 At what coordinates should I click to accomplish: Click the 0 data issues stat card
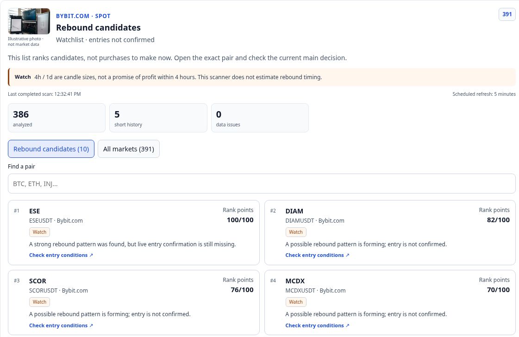(x=260, y=118)
